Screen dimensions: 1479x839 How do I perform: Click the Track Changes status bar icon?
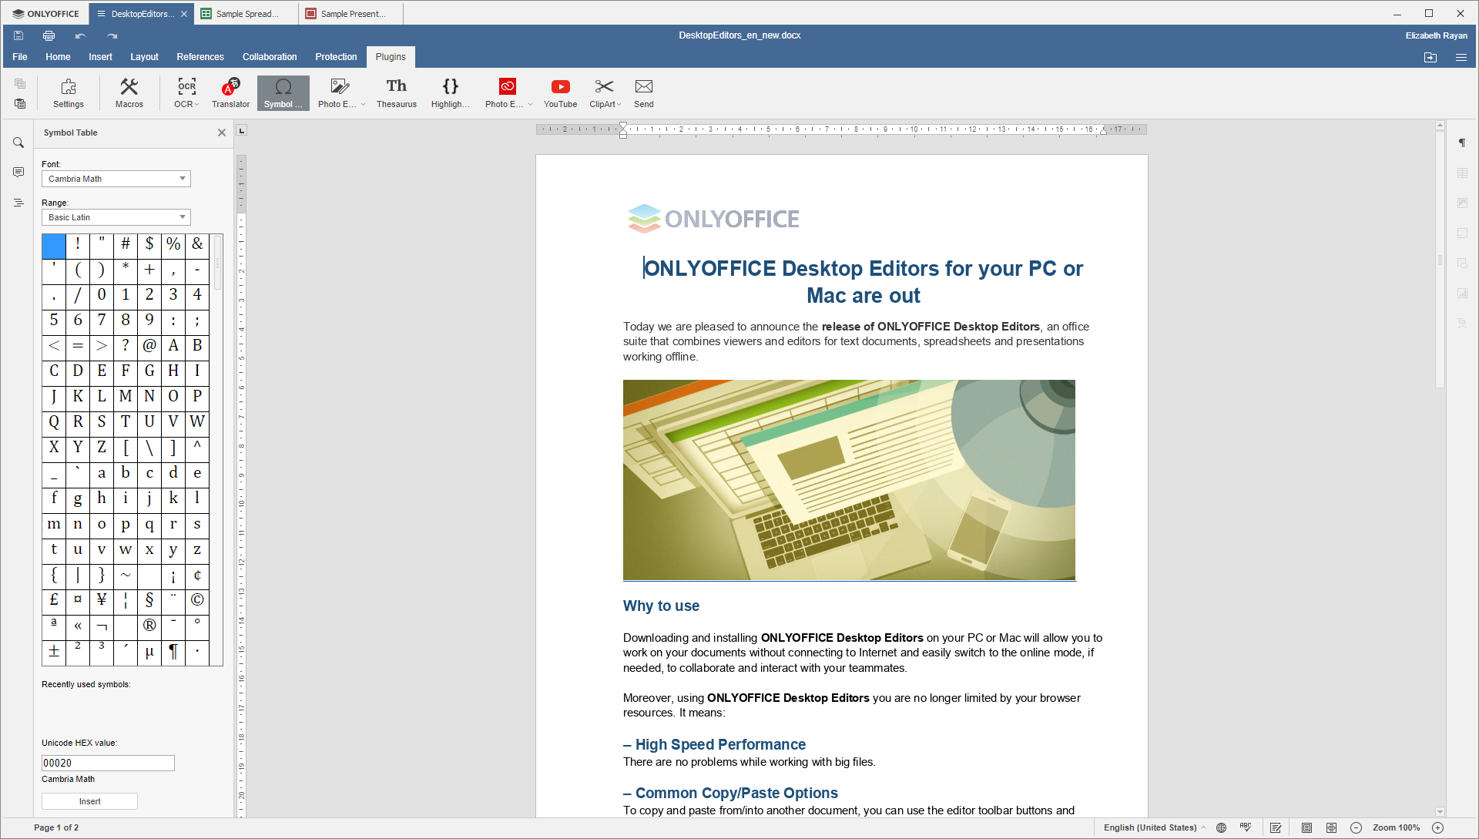1276,827
